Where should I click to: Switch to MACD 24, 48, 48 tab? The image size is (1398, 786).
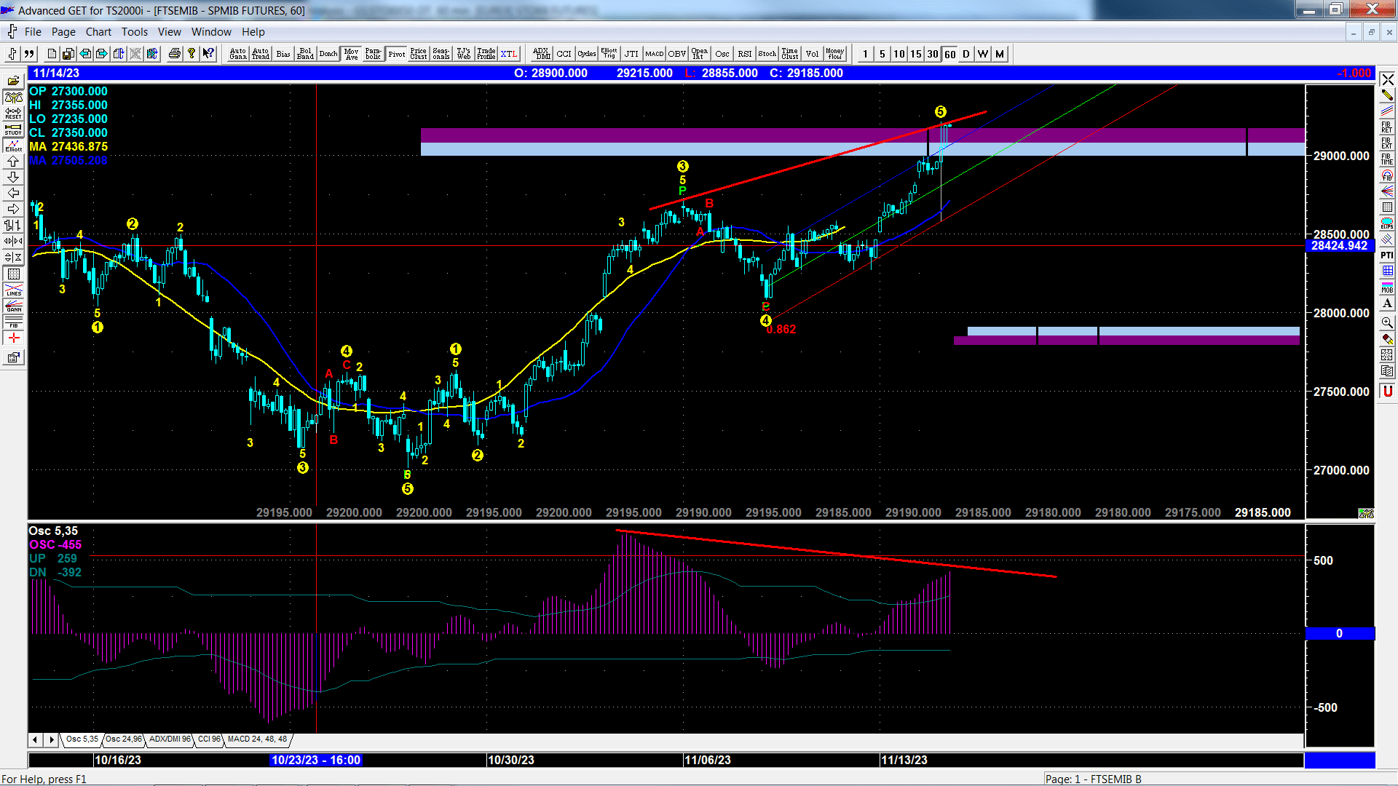(x=258, y=739)
